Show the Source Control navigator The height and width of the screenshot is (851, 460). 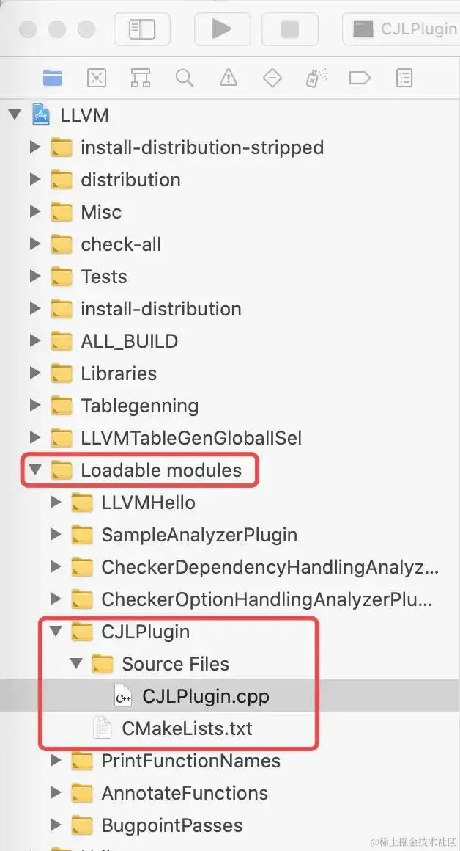97,78
